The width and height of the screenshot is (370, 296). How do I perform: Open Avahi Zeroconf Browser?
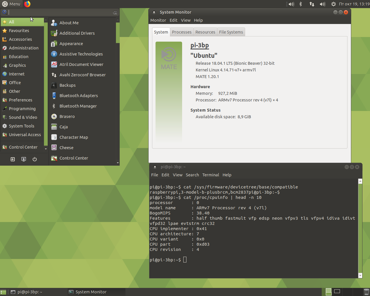82,75
